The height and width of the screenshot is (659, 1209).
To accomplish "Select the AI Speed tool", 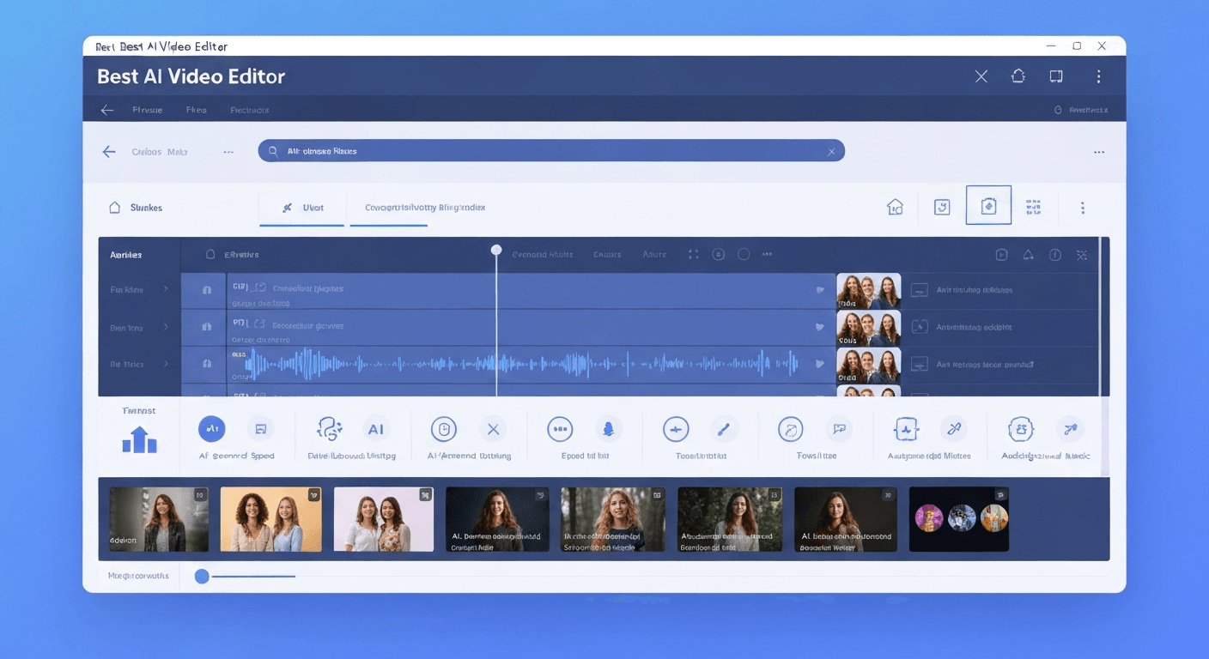I will click(211, 429).
